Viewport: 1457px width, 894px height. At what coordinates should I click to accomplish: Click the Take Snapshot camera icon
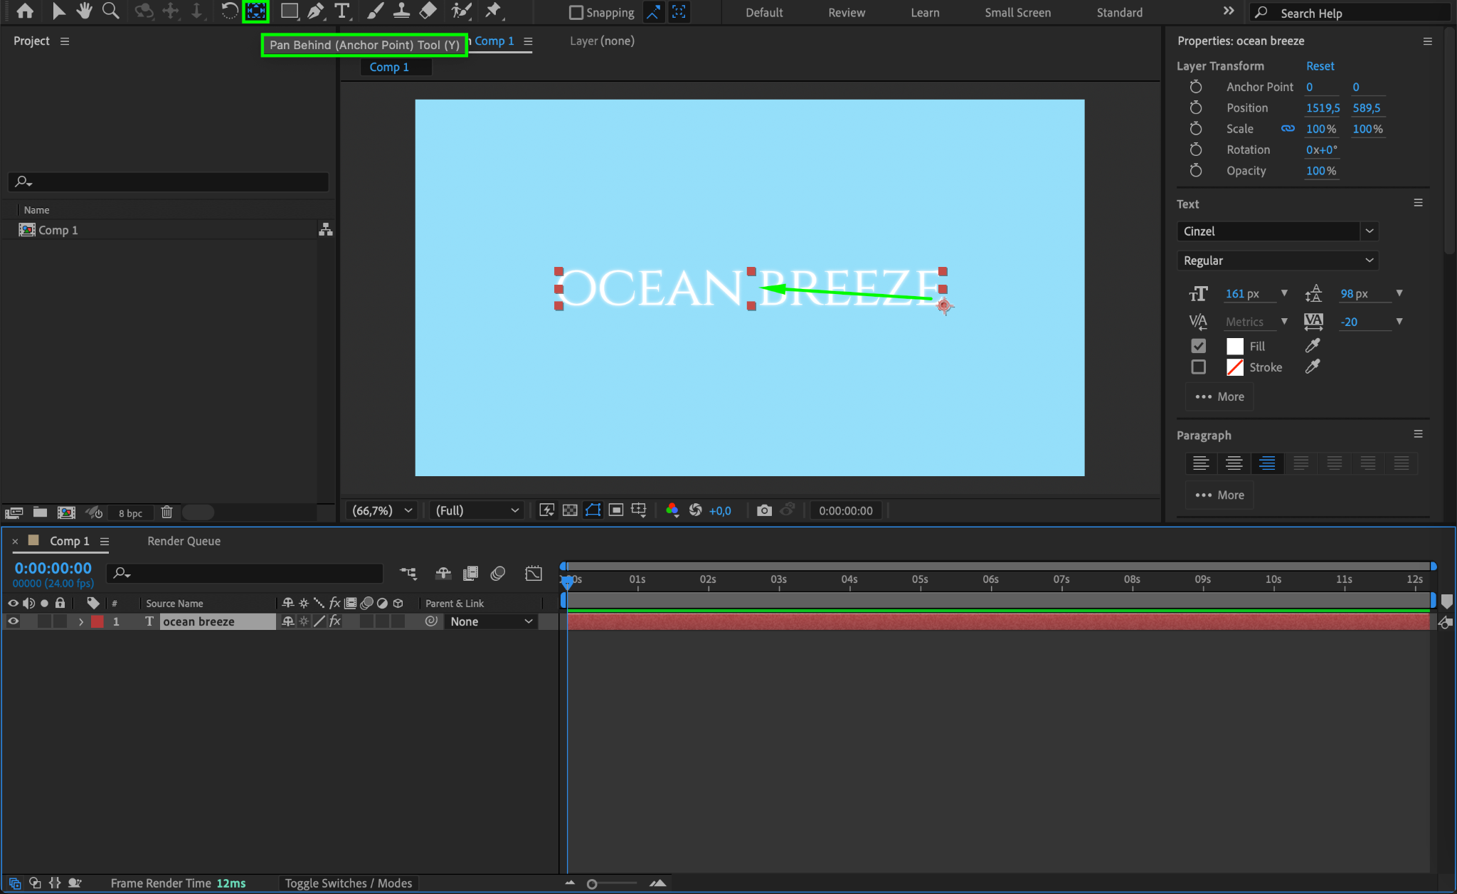[x=764, y=510]
